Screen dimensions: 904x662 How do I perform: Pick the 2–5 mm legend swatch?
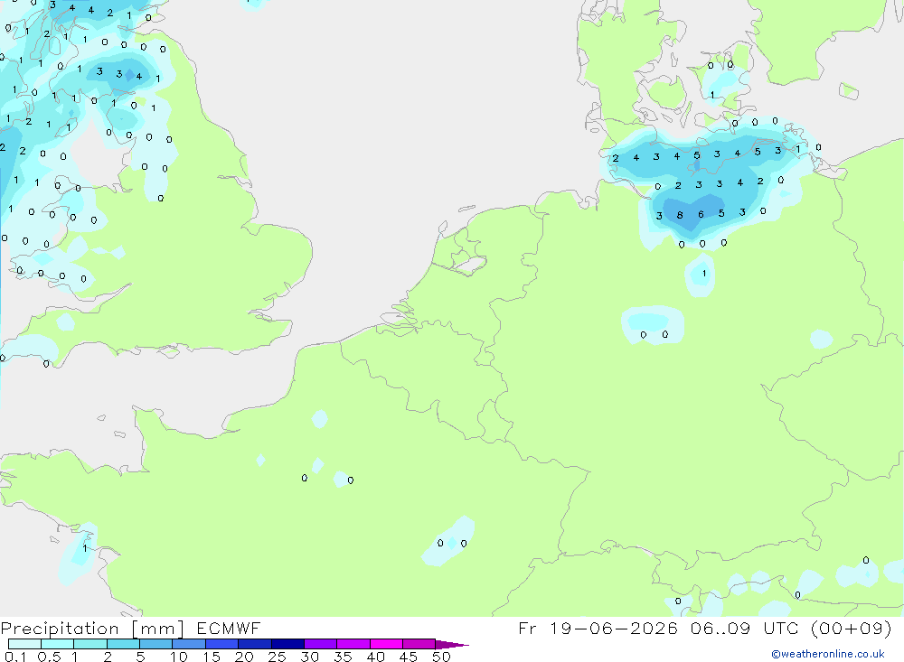coord(123,644)
